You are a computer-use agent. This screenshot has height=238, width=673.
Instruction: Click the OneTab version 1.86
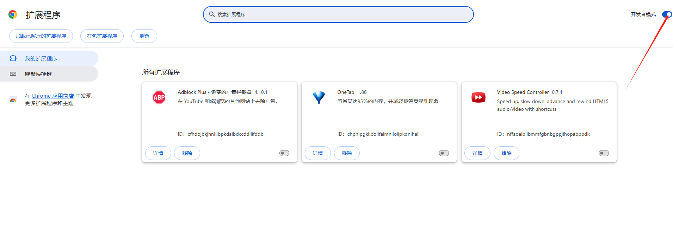coord(362,92)
